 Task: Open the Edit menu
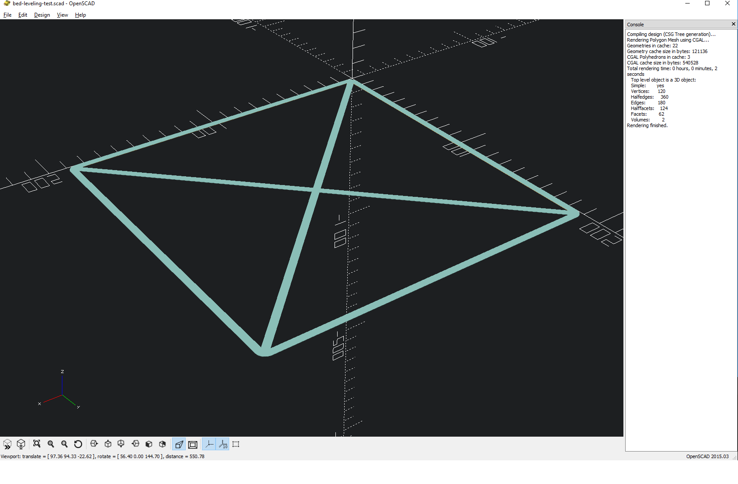click(23, 15)
